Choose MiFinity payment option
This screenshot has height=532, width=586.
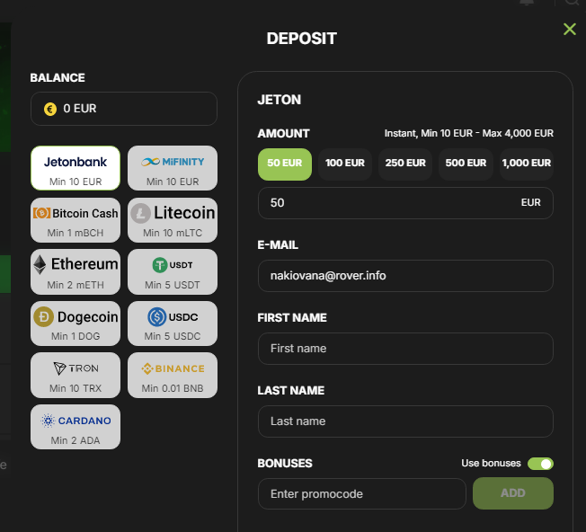(173, 168)
